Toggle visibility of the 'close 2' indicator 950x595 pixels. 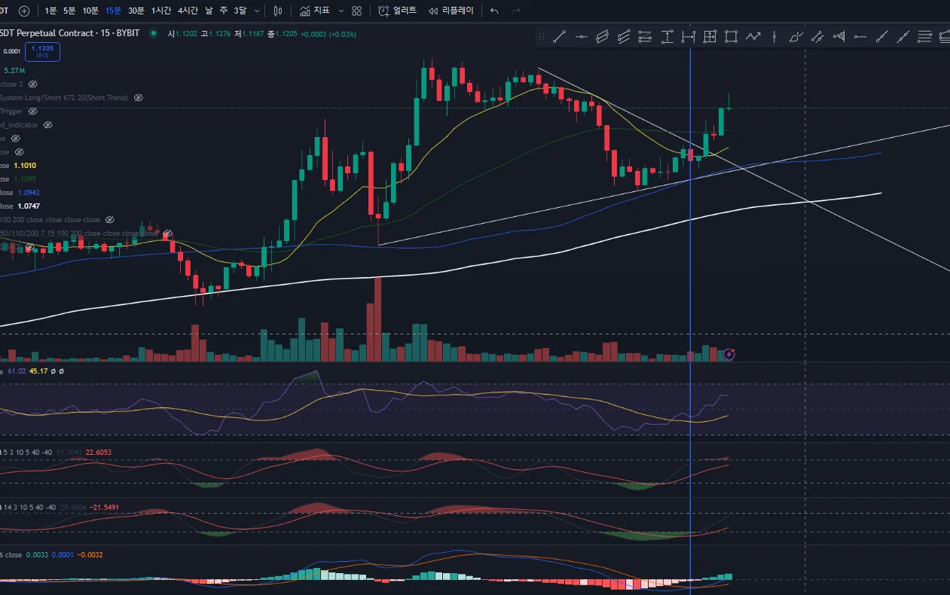click(x=32, y=84)
